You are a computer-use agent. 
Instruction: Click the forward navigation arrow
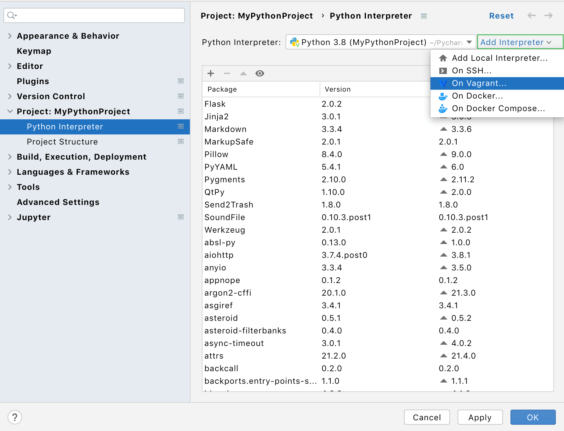(549, 16)
